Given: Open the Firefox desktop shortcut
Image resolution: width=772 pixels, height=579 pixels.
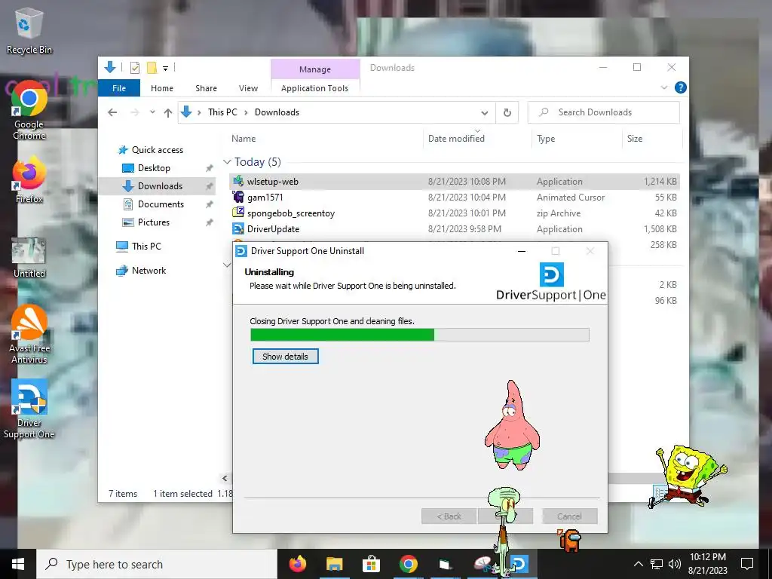Looking at the screenshot, I should 29,180.
